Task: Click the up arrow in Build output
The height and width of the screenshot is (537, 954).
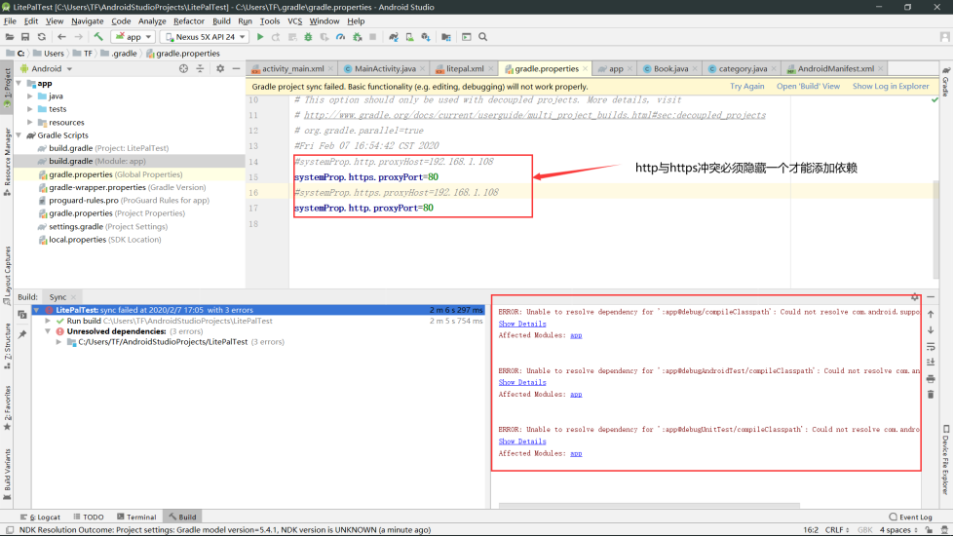Action: (x=931, y=315)
